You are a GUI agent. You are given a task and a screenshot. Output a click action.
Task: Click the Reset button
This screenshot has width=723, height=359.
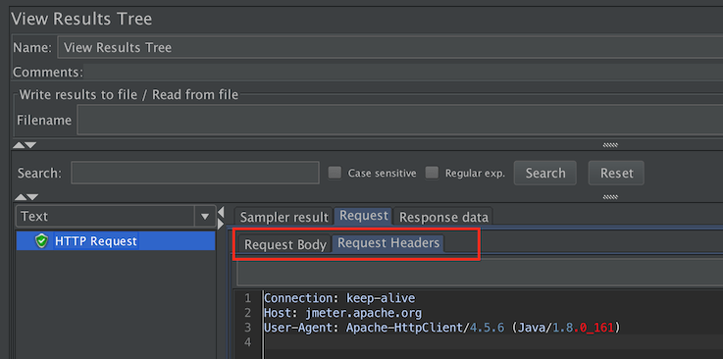[616, 173]
